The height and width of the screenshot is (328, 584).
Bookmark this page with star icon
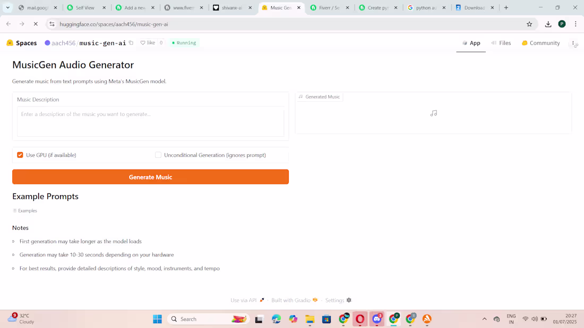(x=529, y=24)
